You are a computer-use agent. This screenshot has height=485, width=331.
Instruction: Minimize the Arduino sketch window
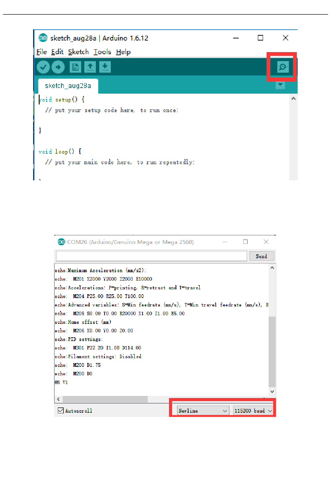(x=236, y=38)
